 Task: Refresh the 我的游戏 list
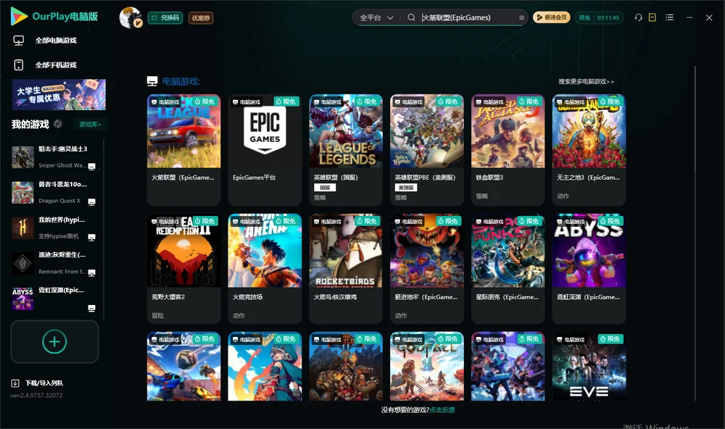[x=58, y=124]
